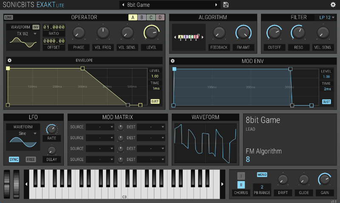Go to previous preset with left arrow

pos(123,5)
